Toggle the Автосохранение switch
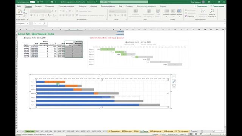This screenshot has height=136, width=242. pyautogui.click(x=33, y=2)
